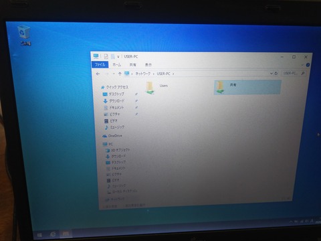Open ピクチャ under PC

pyautogui.click(x=114, y=174)
